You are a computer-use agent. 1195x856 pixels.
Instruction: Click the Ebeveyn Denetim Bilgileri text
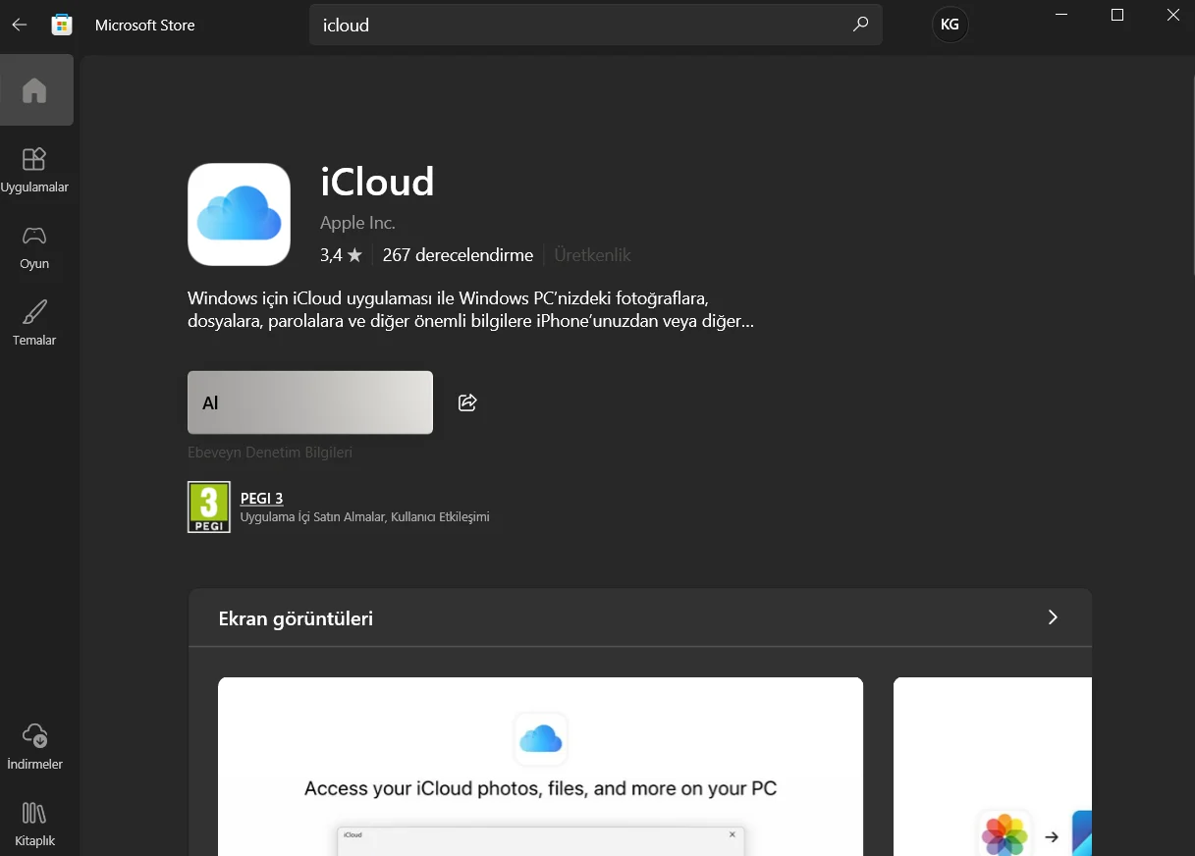coord(270,453)
